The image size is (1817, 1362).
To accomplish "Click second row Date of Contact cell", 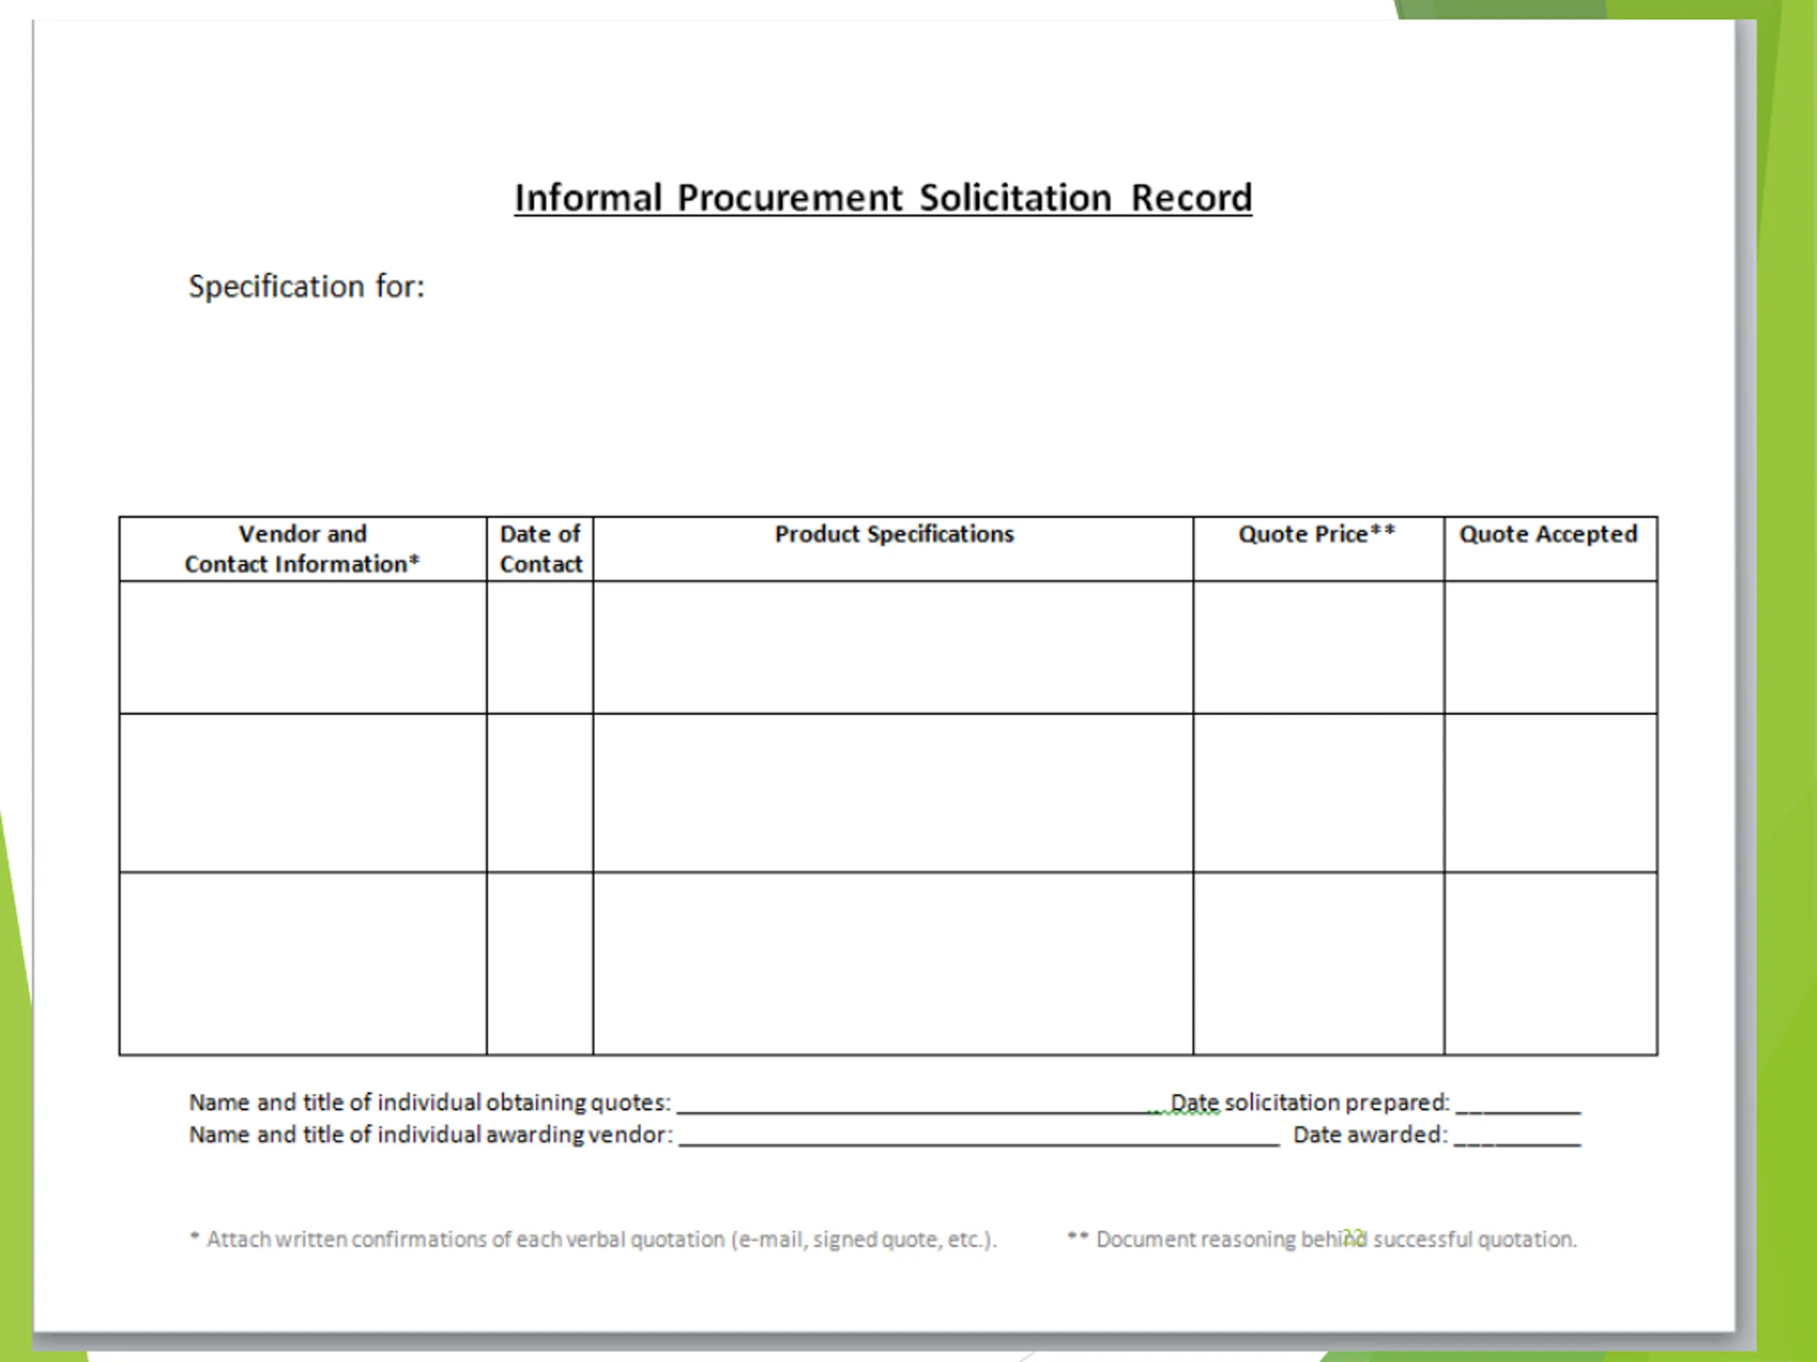I will 539,792.
